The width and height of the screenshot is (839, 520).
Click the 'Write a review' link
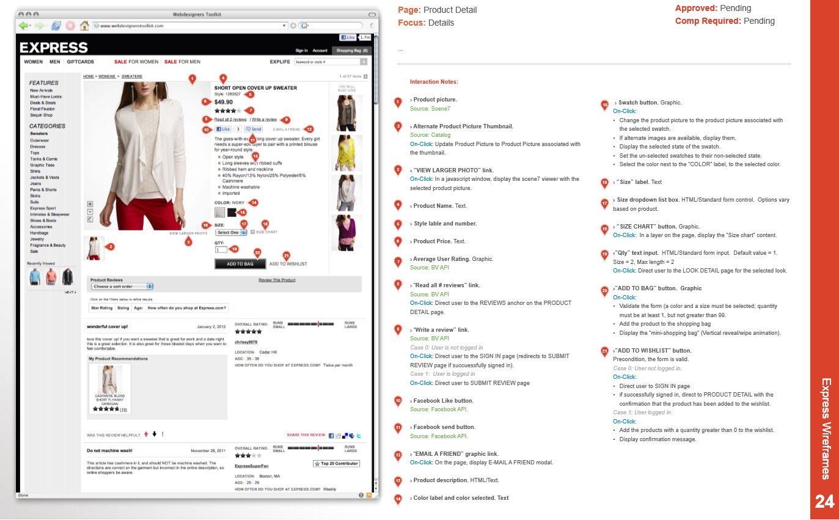tap(265, 120)
